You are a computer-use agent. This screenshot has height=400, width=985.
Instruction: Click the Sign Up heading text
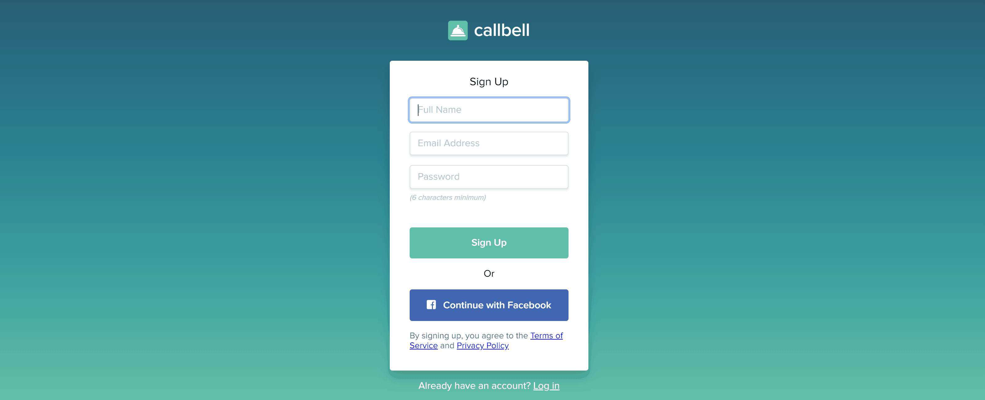[489, 81]
